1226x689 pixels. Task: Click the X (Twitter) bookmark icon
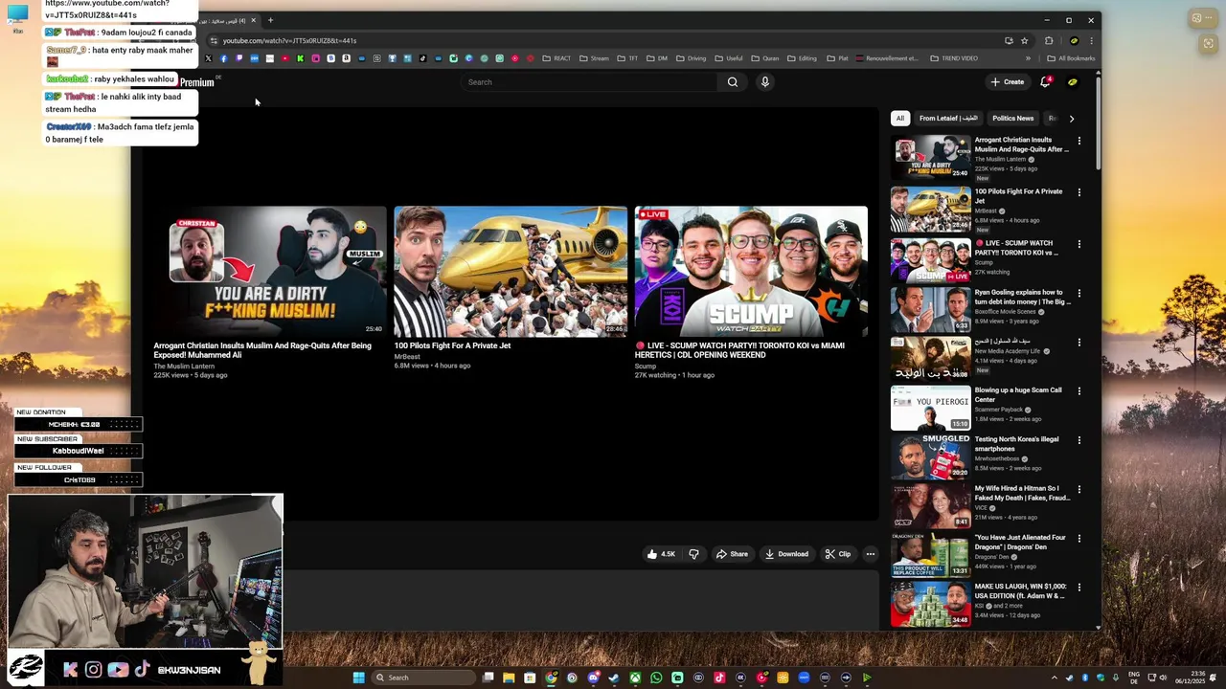coord(208,58)
